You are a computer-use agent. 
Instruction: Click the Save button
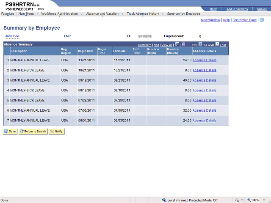(x=10, y=132)
